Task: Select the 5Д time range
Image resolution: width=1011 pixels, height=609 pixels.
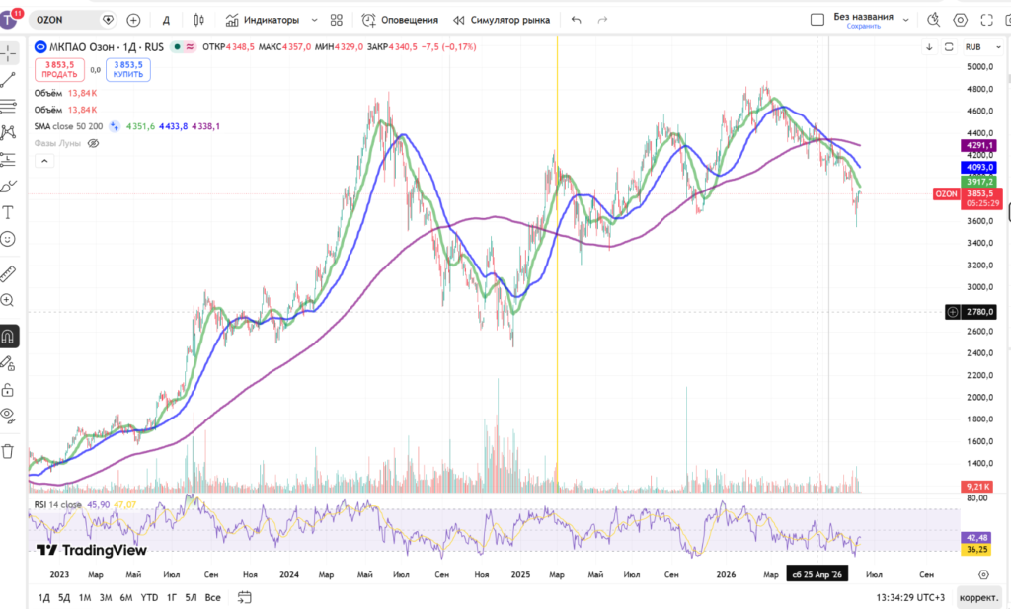Action: click(x=64, y=597)
